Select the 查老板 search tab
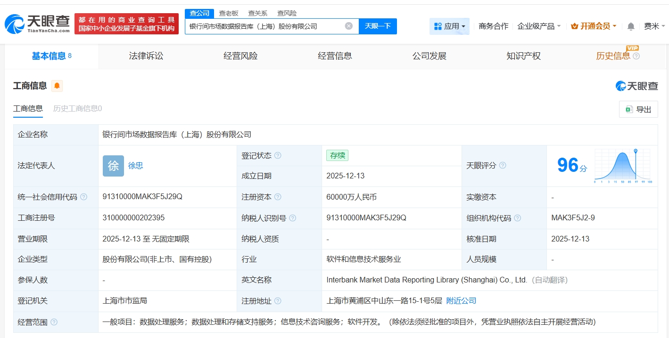This screenshot has height=338, width=669. (229, 13)
